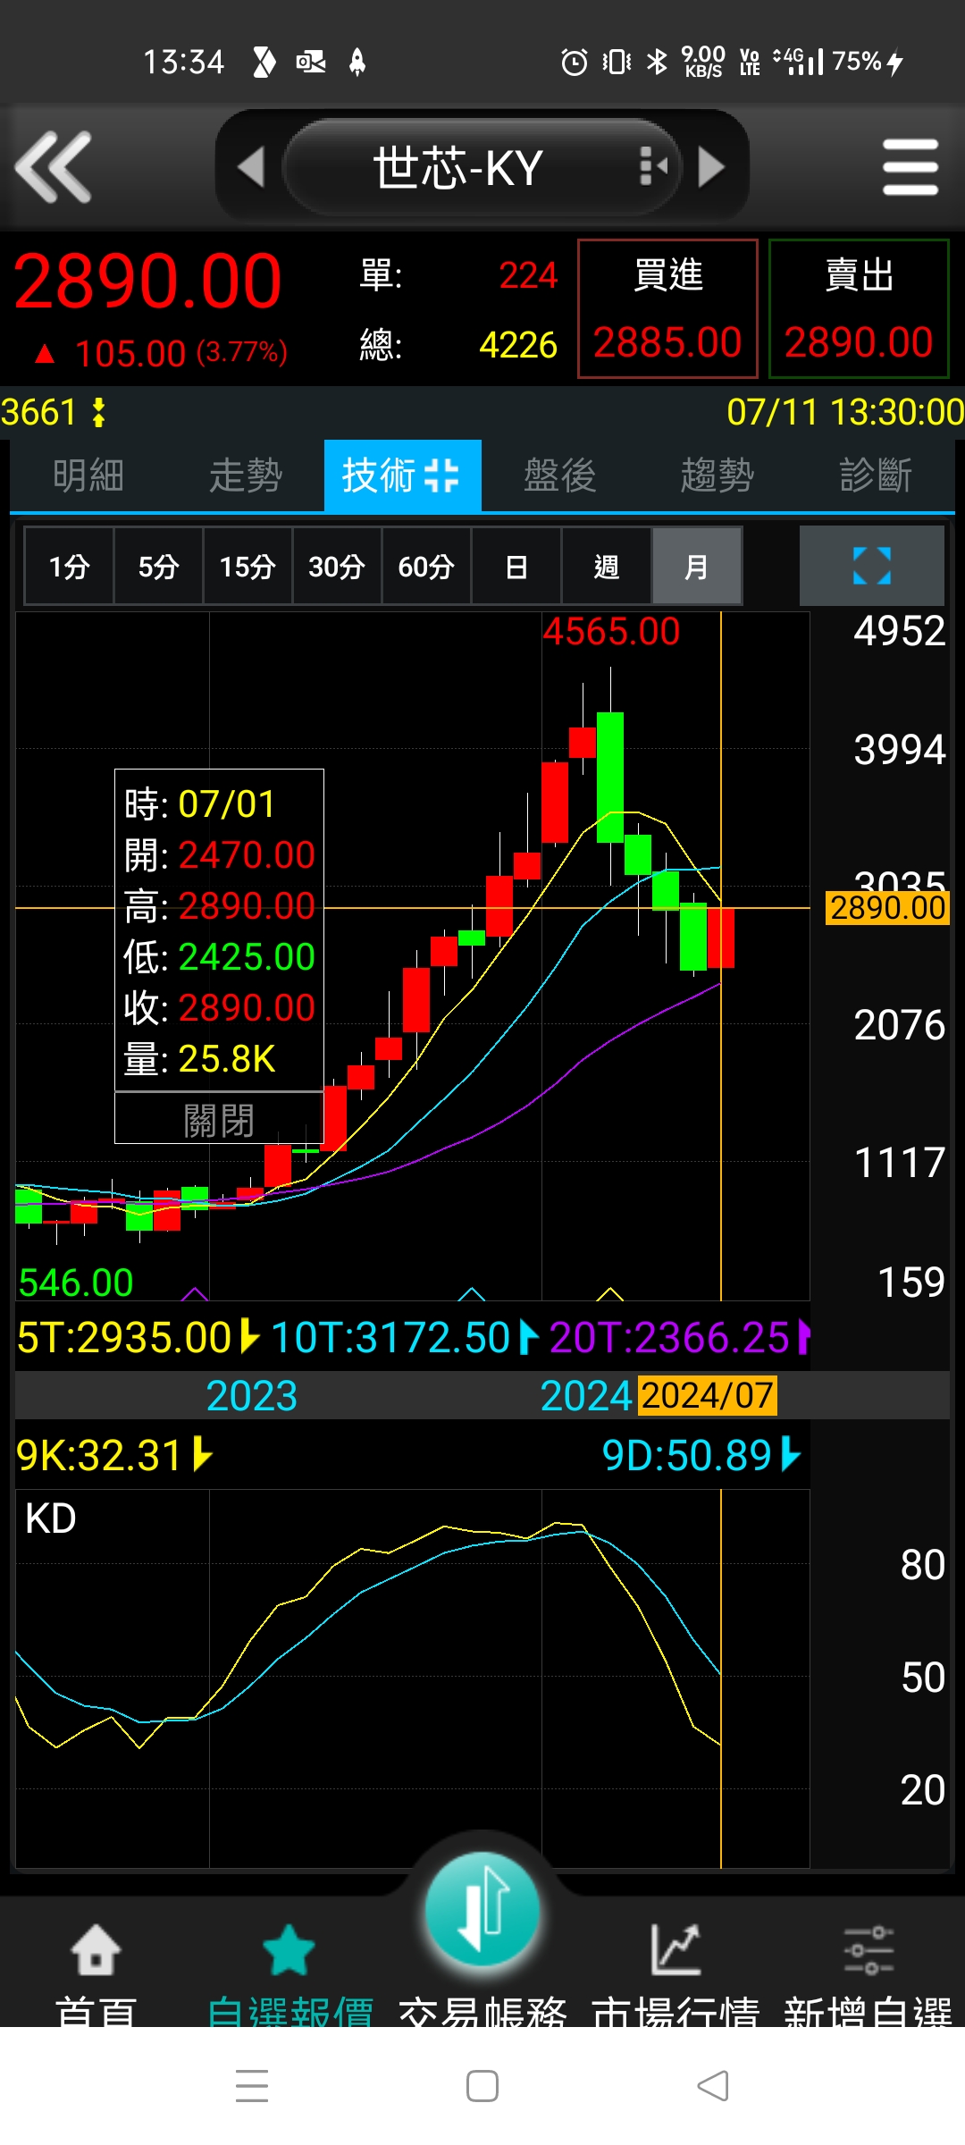
Task: Expand the 9K indicator arrow
Action: point(203,1454)
